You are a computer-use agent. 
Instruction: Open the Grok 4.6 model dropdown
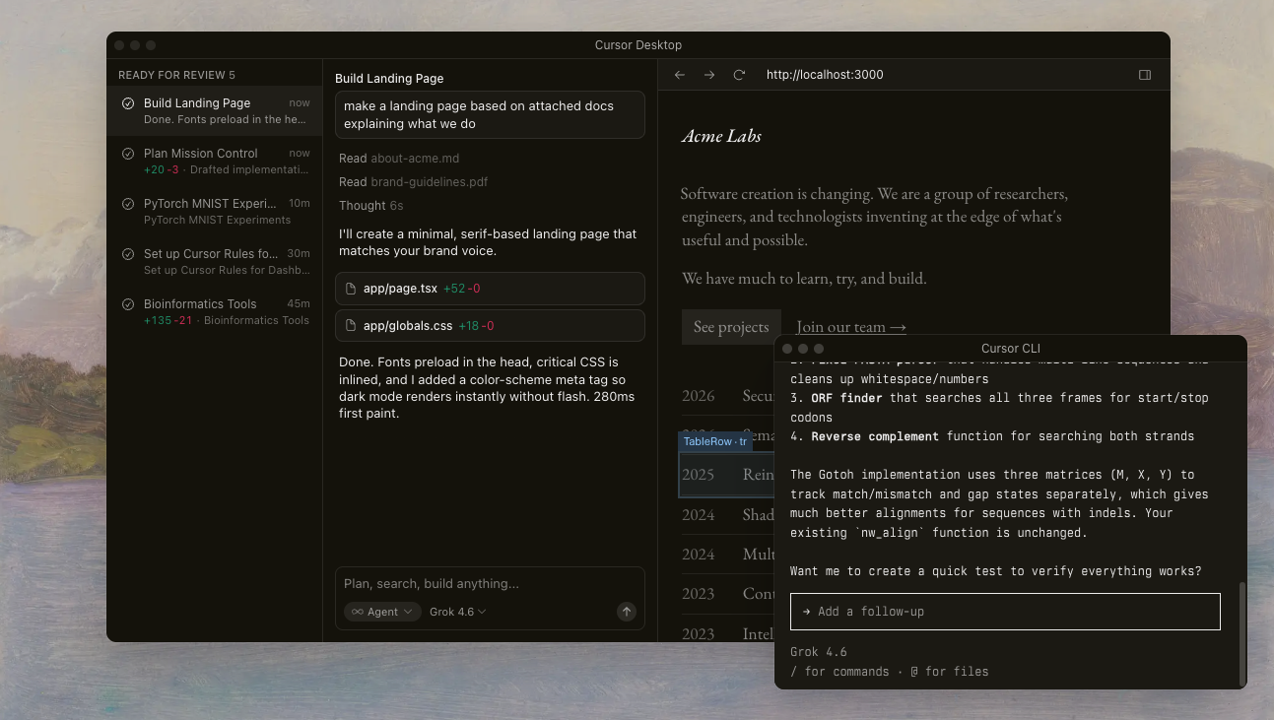point(458,612)
